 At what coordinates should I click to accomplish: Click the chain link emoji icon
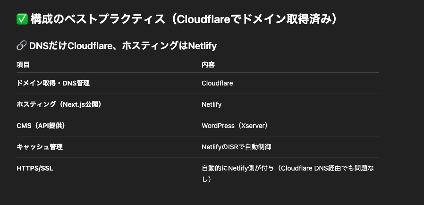21,46
